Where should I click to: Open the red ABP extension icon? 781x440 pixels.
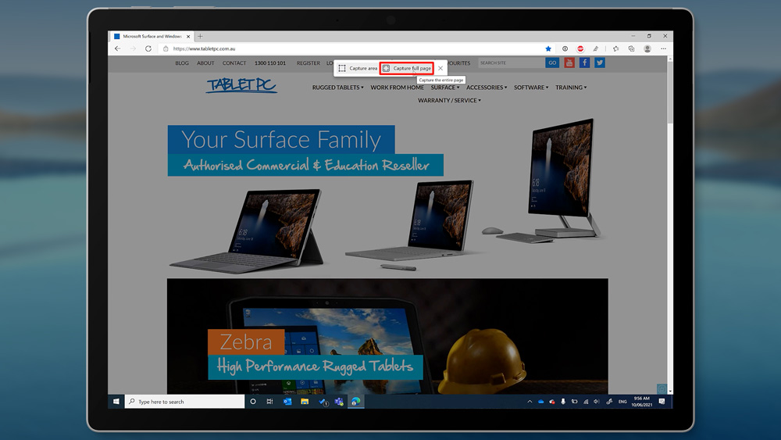[580, 48]
